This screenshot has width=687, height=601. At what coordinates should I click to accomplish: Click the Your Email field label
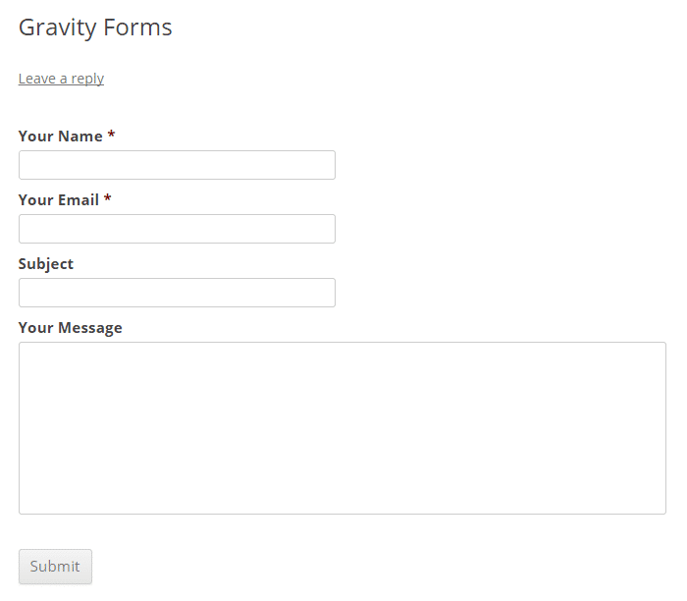pos(59,200)
